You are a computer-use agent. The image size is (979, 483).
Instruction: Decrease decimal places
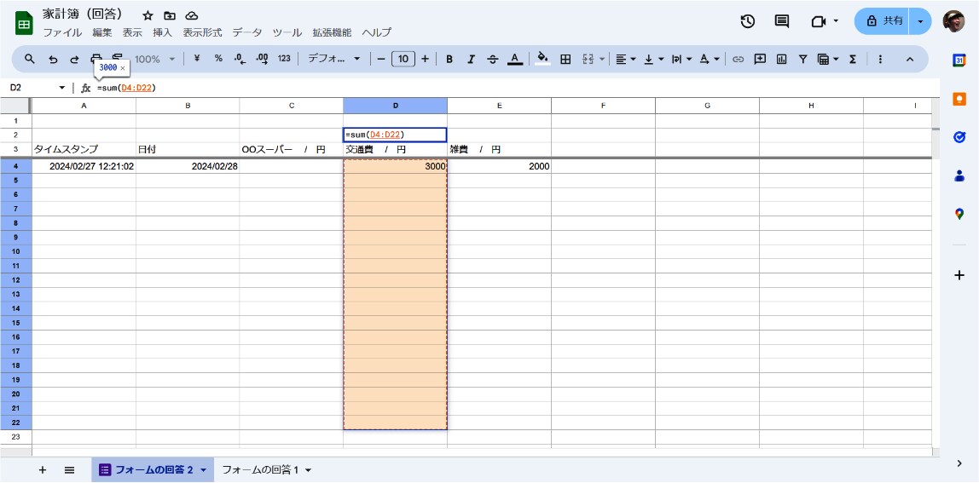[240, 59]
